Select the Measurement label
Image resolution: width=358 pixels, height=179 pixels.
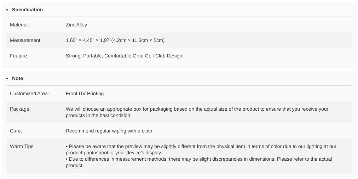25,41
